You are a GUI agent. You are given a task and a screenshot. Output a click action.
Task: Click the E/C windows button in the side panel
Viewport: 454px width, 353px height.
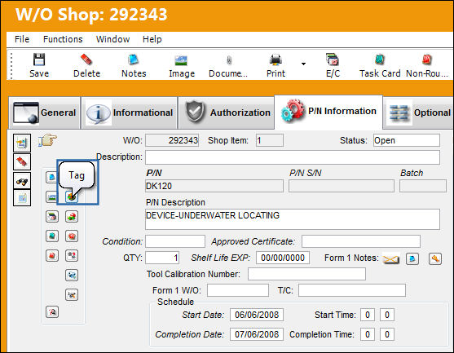(x=52, y=216)
